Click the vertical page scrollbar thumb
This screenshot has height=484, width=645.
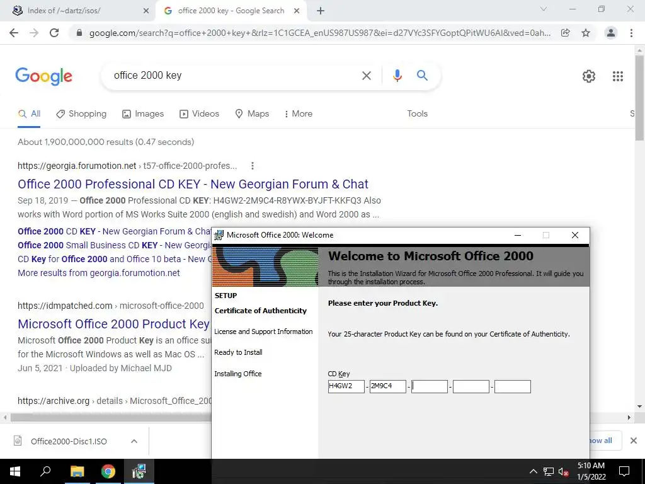(639, 99)
